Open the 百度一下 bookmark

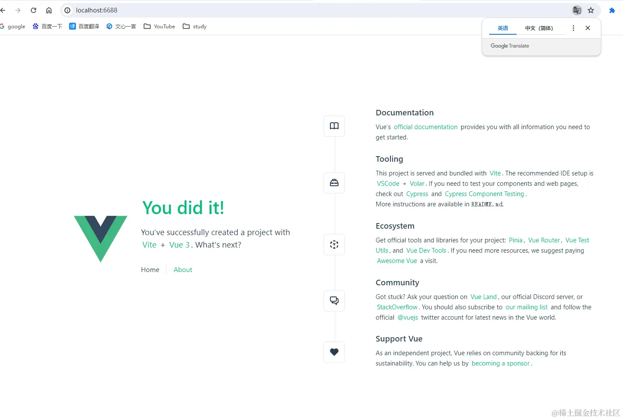coord(47,27)
